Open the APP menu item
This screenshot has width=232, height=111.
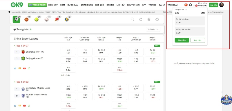click(144, 5)
